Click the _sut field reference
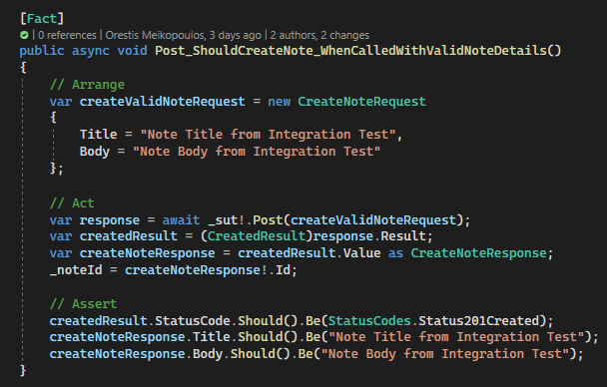Viewport: 607px width, 387px height. [223, 220]
